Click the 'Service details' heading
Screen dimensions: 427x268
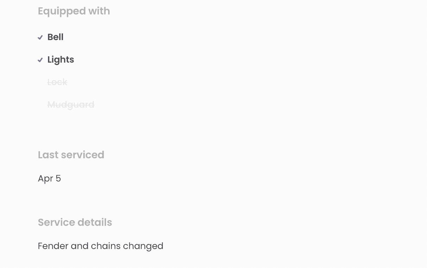pyautogui.click(x=75, y=222)
